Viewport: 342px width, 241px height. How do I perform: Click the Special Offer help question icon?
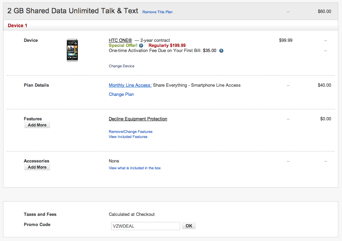point(141,46)
